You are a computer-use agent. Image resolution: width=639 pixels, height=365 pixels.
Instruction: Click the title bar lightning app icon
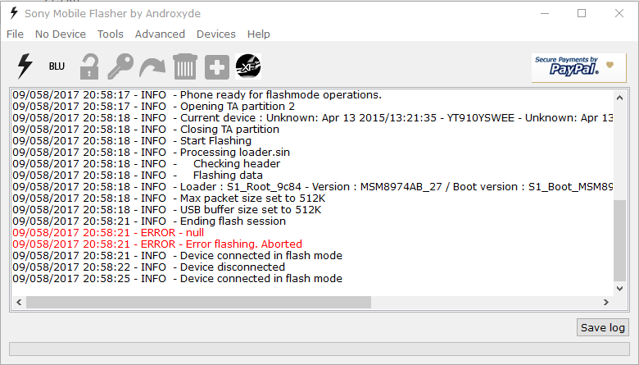pos(14,13)
